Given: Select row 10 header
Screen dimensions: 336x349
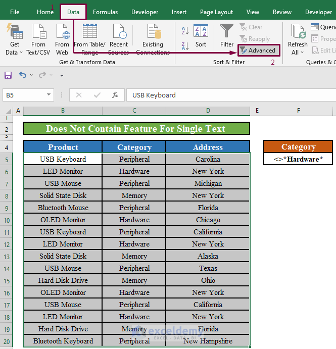Looking at the screenshot, I should [7, 220].
